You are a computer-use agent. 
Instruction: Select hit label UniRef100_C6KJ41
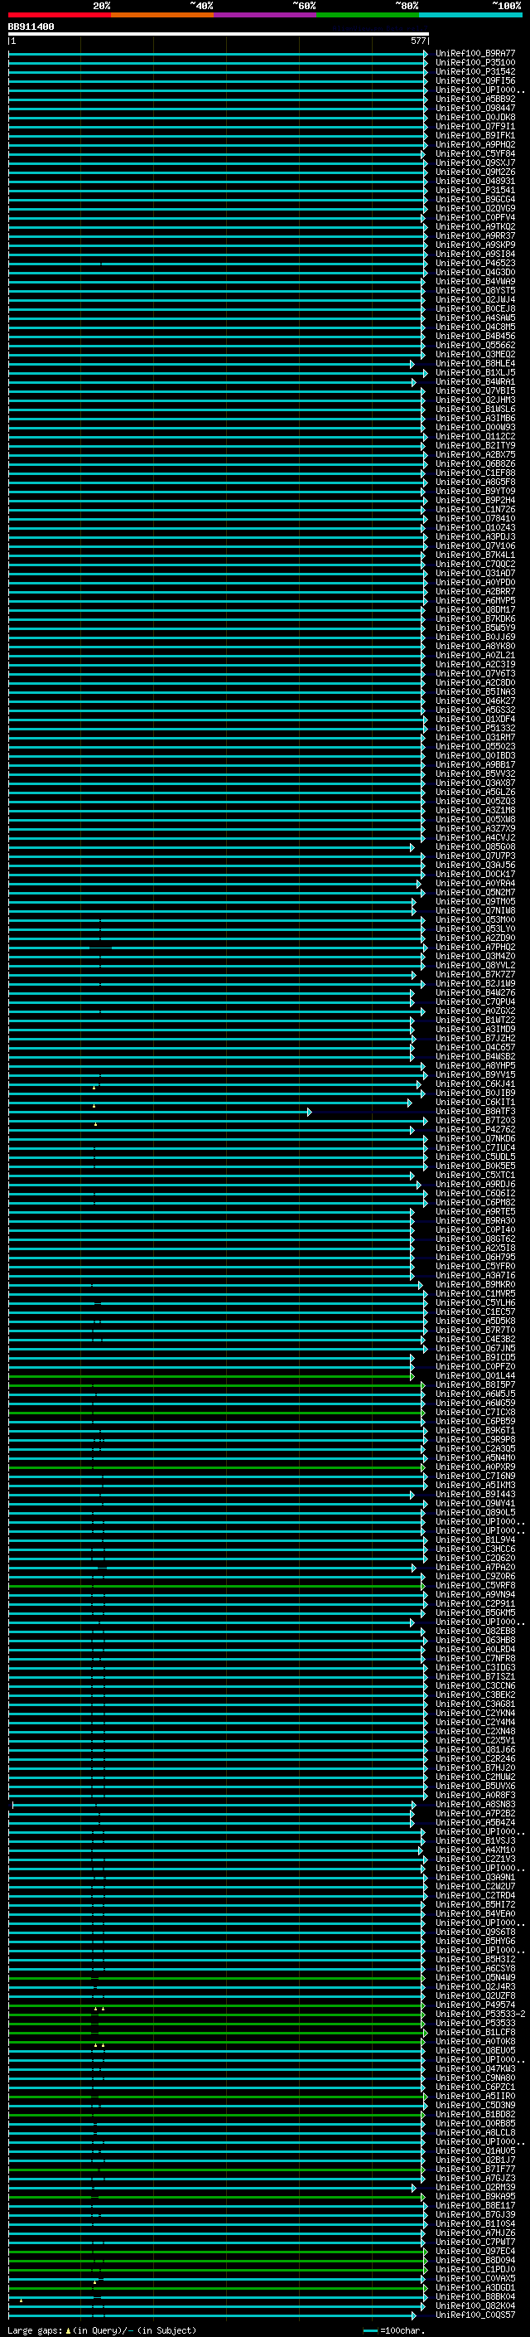pos(475,1084)
